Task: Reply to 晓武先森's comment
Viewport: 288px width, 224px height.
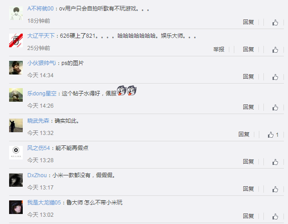Action: [x=244, y=134]
